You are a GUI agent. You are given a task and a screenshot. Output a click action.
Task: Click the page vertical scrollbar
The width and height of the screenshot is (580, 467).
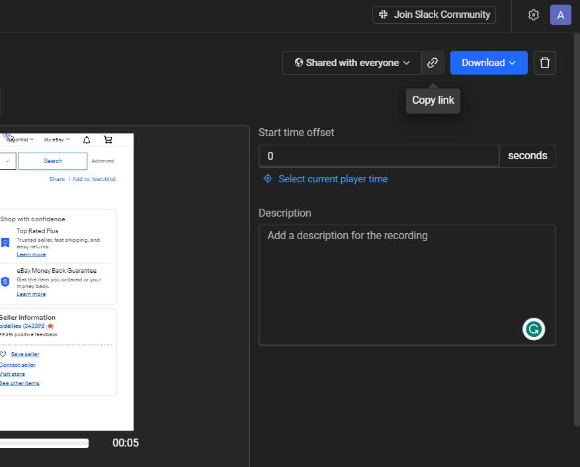(577, 230)
